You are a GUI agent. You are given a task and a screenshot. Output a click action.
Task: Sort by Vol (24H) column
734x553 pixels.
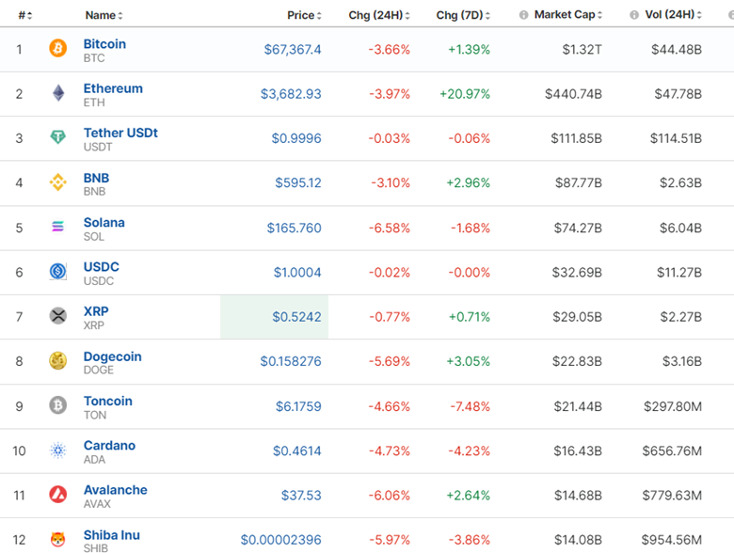673,15
